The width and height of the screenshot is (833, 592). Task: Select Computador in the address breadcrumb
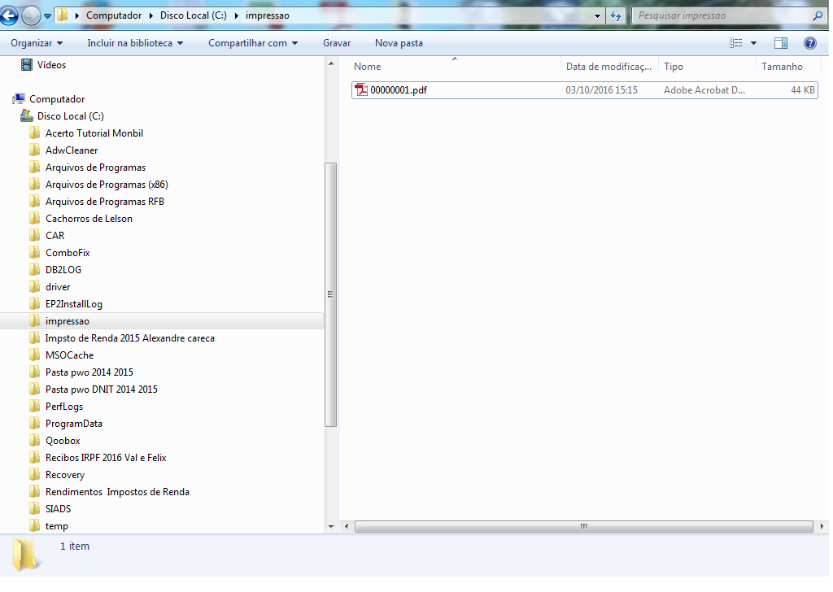pos(114,15)
